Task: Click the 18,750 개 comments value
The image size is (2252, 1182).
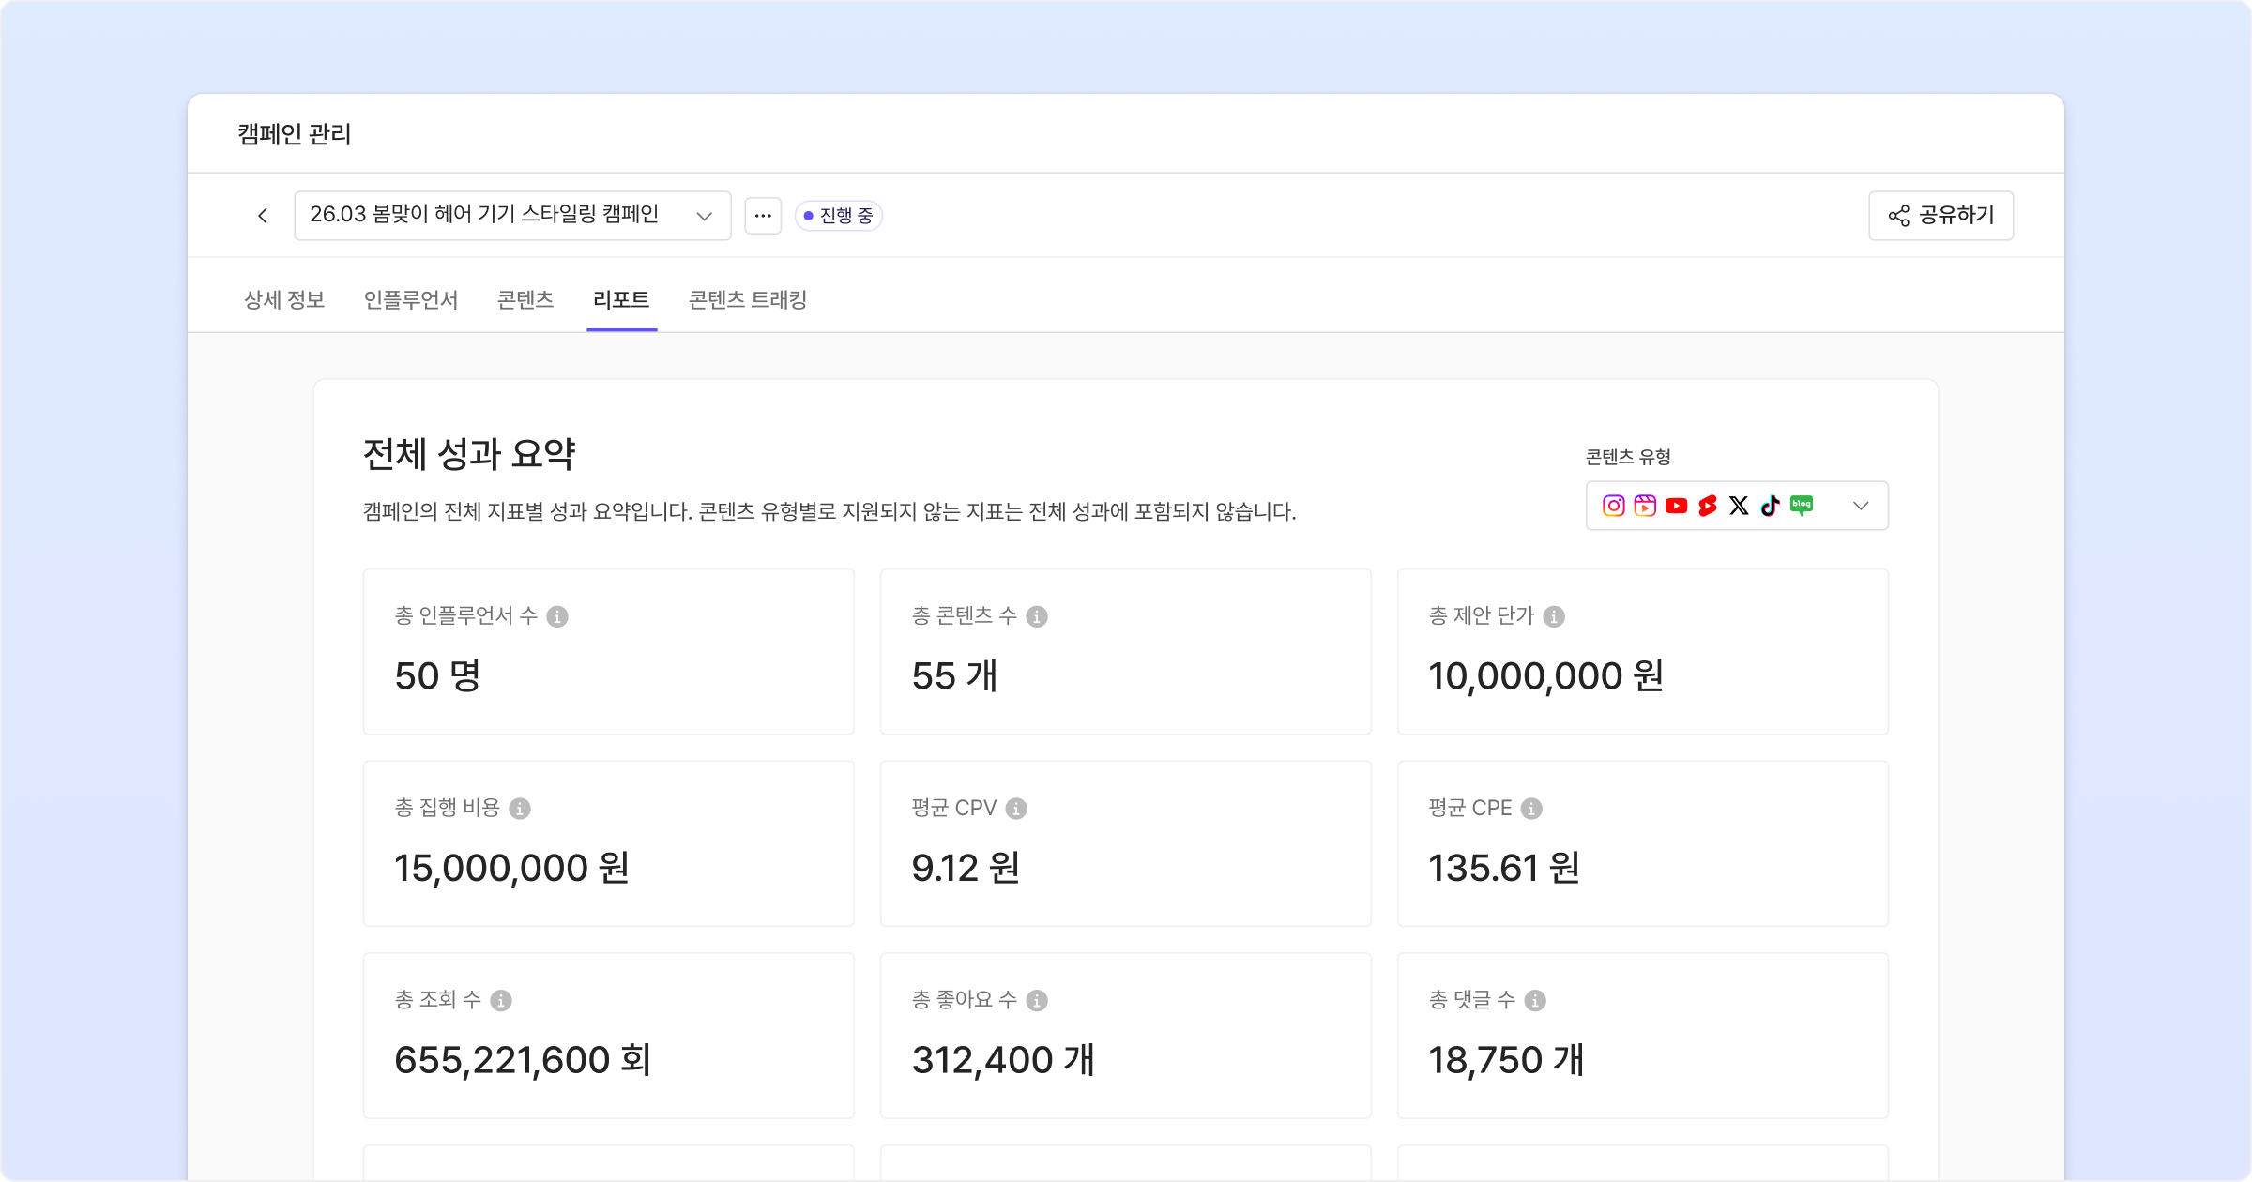Action: [x=1507, y=1060]
